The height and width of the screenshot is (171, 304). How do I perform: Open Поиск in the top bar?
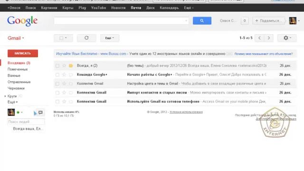tap(30, 8)
